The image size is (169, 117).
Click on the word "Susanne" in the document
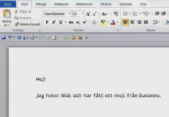pos(149,95)
